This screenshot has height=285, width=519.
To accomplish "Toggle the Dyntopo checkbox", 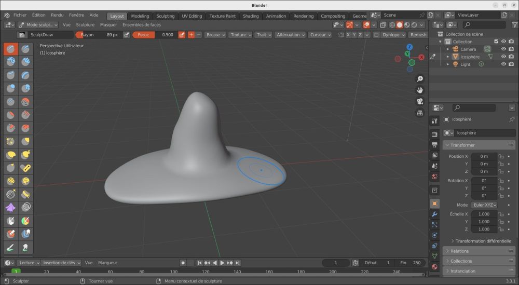I will pos(376,35).
